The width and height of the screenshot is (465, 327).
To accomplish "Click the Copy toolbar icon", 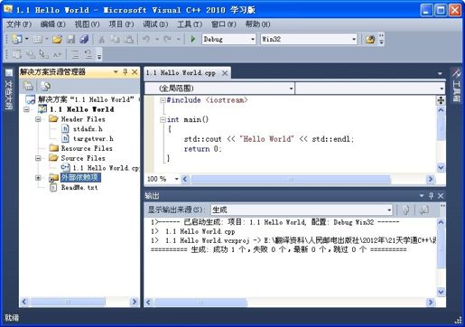I will pyautogui.click(x=115, y=39).
